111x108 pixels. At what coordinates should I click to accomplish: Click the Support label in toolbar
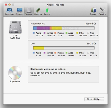click(94, 14)
